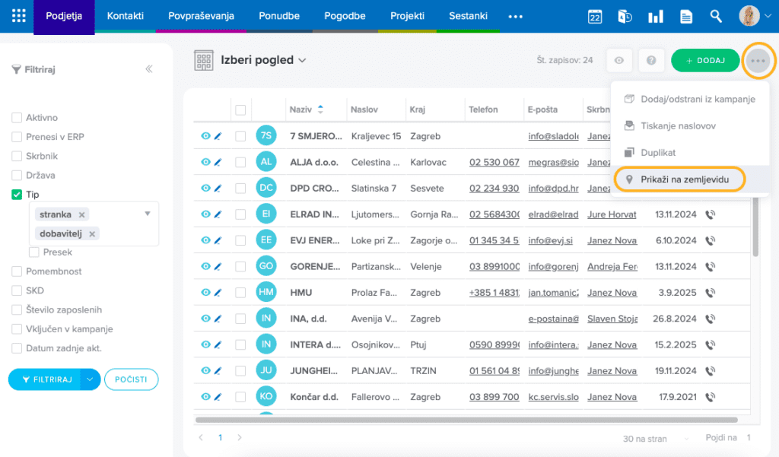
Task: Remove the stranka tag from Tip filter
Action: (82, 214)
